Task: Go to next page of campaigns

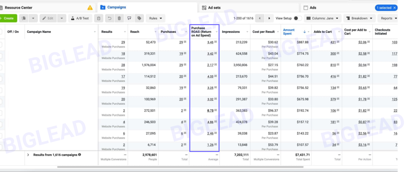Action: [x=269, y=18]
